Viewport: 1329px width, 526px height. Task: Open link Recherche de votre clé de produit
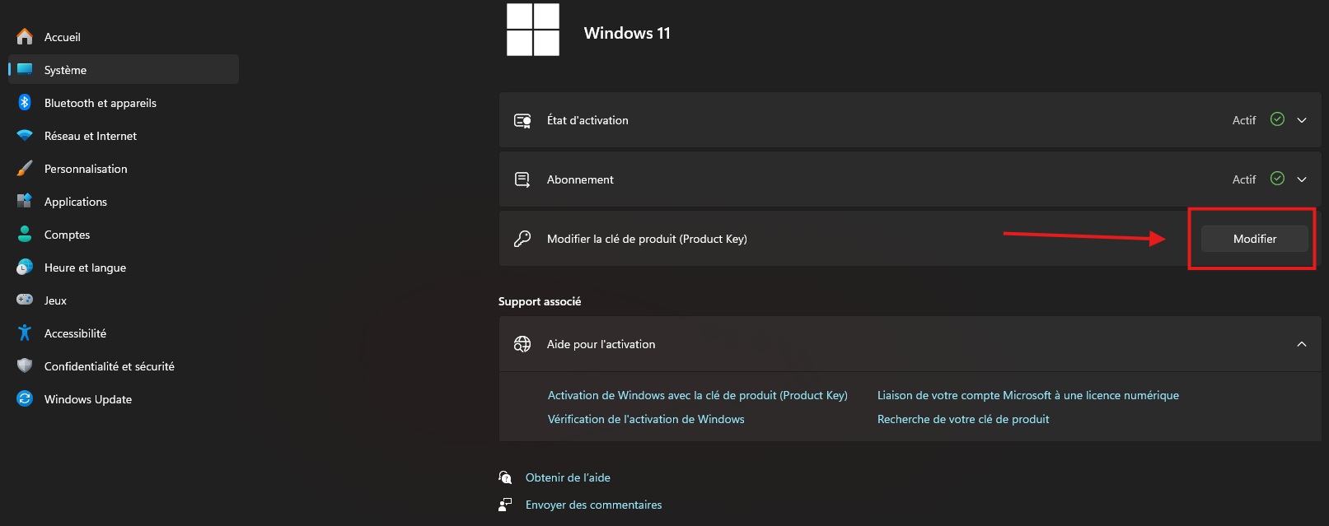point(963,419)
